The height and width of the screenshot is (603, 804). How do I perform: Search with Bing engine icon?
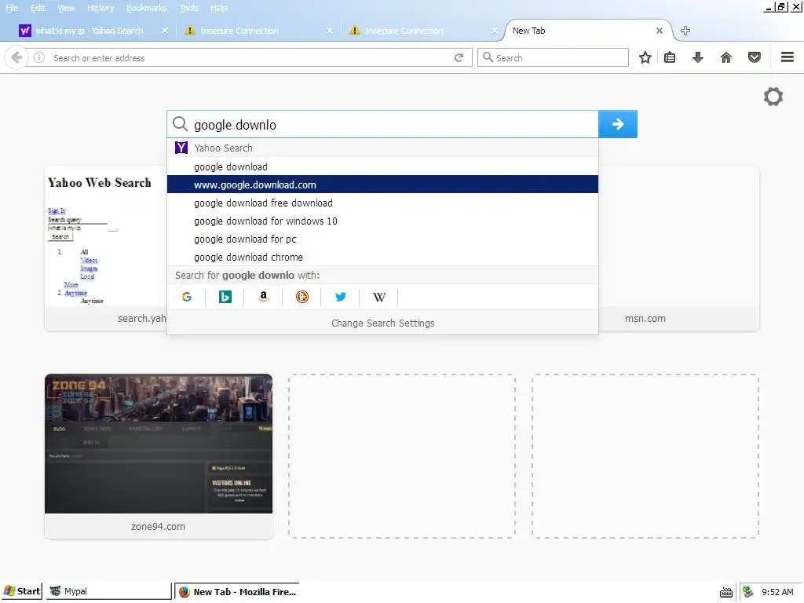225,297
